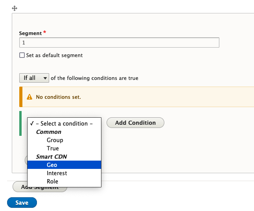Click the Common group header

click(x=49, y=132)
